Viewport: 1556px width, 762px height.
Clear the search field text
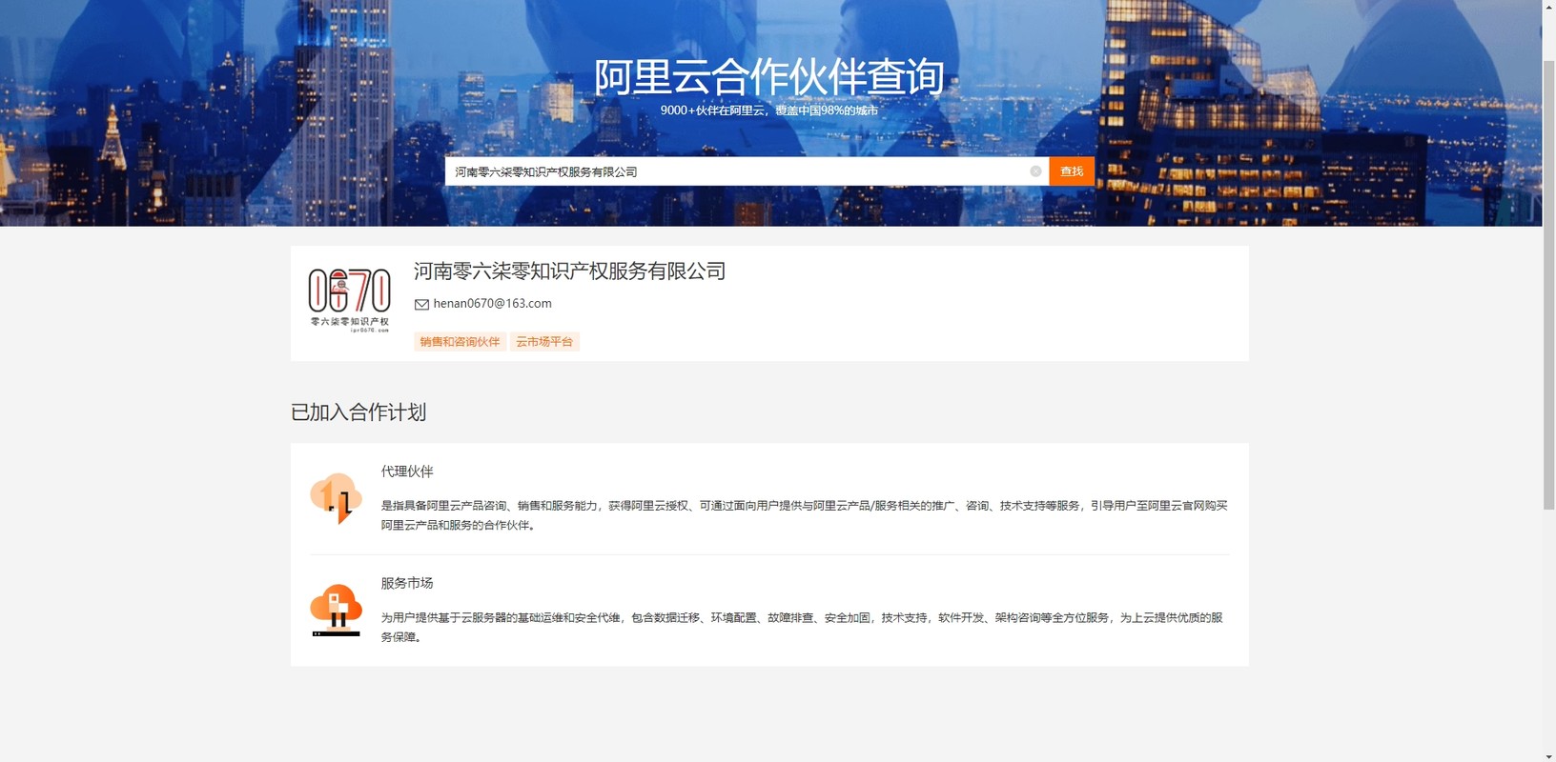(x=1035, y=171)
